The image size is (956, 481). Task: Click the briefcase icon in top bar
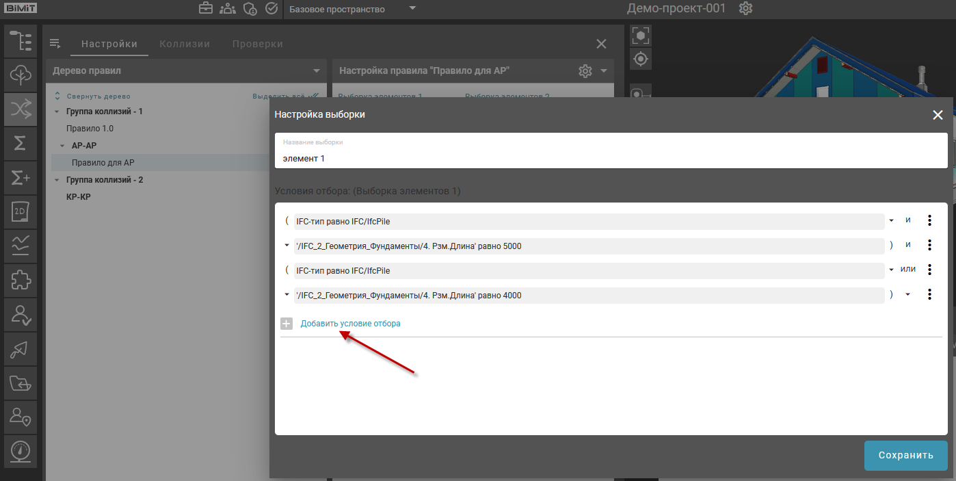click(x=206, y=9)
